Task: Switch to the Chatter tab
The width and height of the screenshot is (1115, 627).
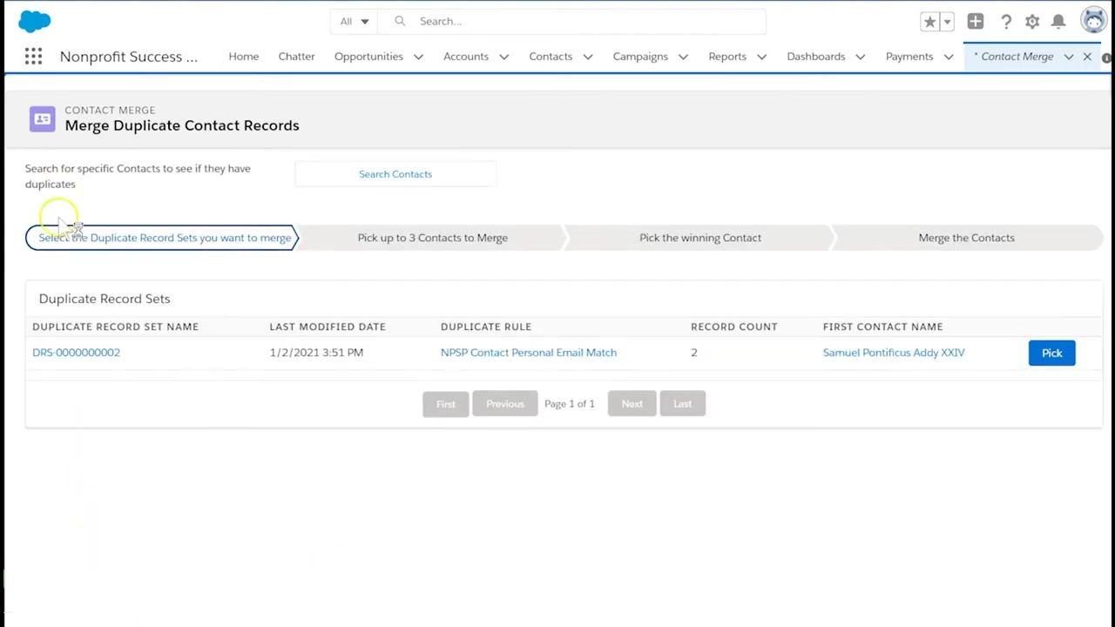Action: (296, 57)
